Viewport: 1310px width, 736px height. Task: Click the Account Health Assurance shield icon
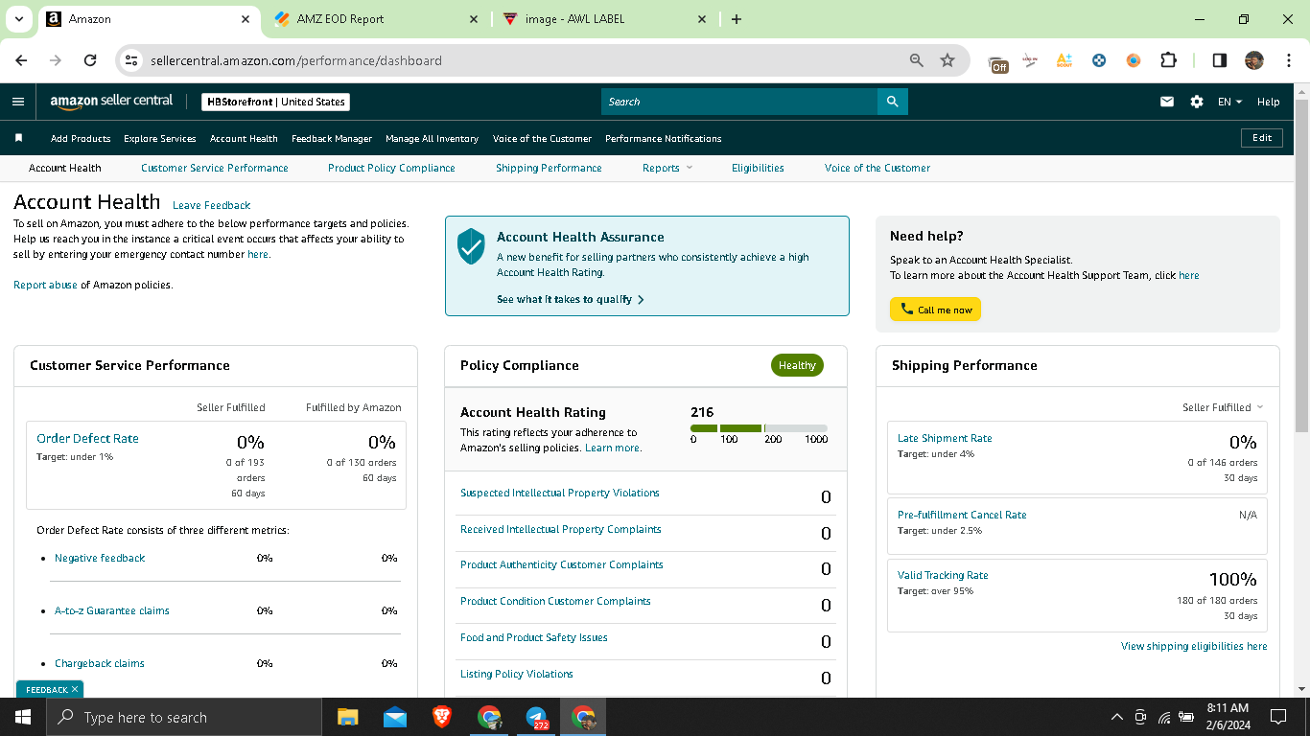(x=471, y=246)
